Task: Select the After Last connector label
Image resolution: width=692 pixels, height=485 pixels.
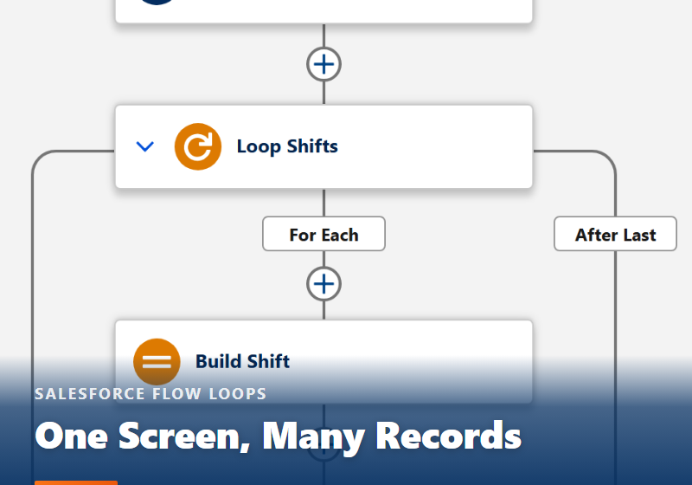Action: [615, 234]
